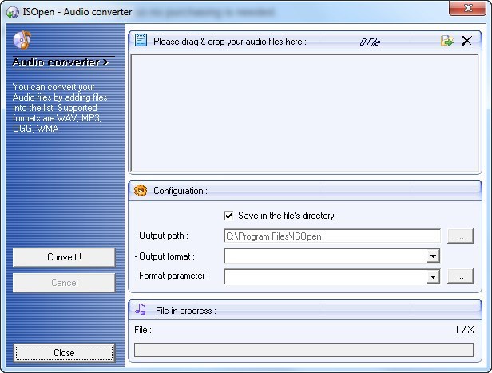
Task: Open format parameter settings ... button
Action: coord(460,276)
